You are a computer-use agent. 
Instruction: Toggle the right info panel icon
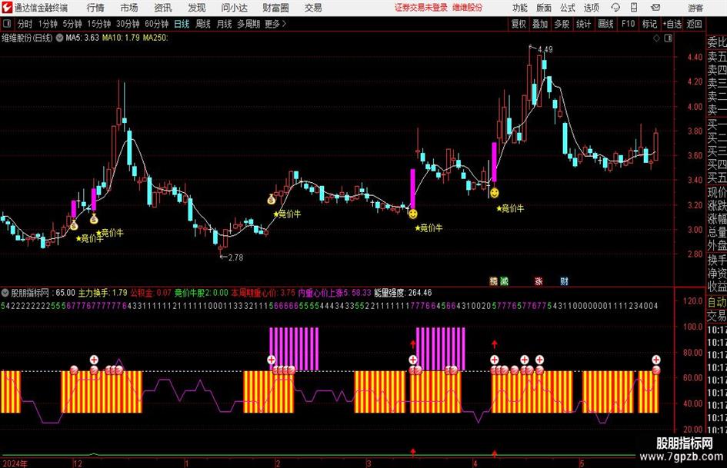(x=668, y=38)
